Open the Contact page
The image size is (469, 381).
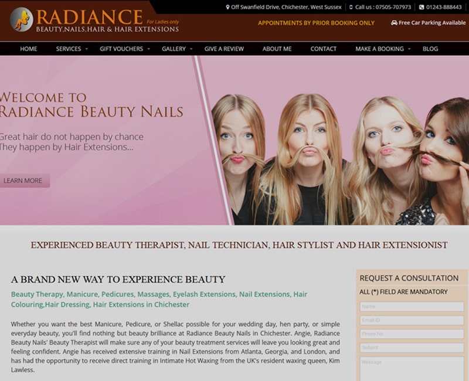(324, 49)
